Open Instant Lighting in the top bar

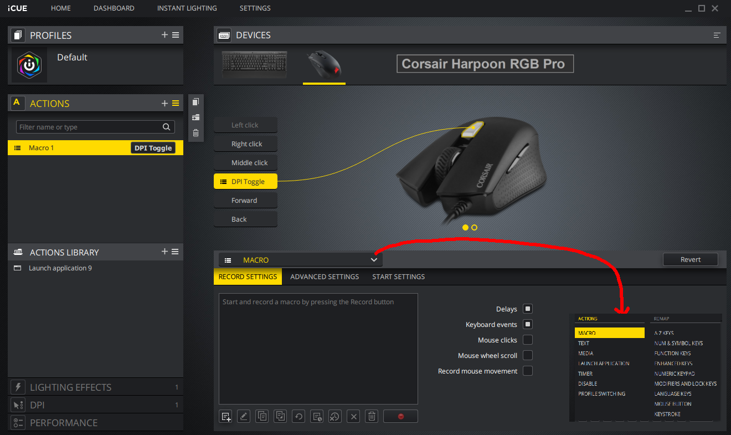click(187, 8)
